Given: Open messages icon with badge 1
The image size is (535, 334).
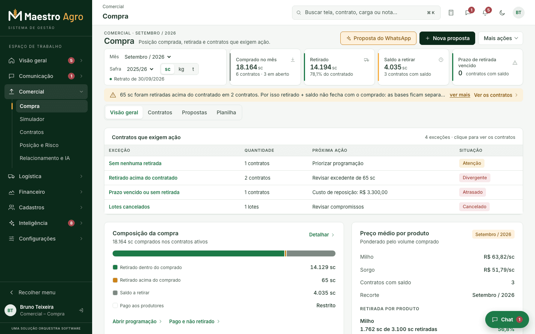Looking at the screenshot, I should click(468, 13).
